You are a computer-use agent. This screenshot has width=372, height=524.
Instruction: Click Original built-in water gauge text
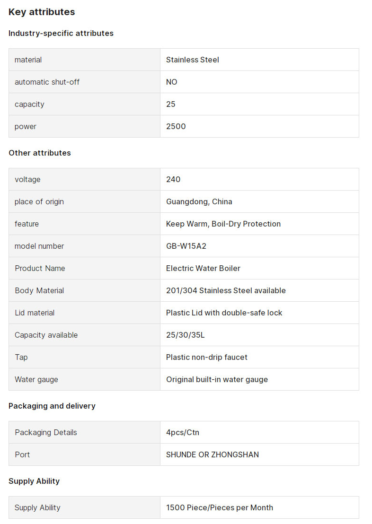pyautogui.click(x=217, y=380)
